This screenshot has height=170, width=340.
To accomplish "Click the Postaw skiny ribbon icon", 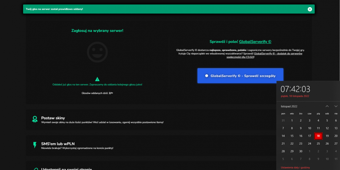I will click(35, 119).
